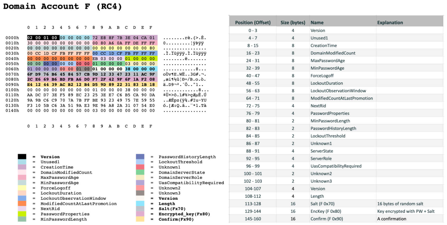Viewport: 447px width, 225px height.
Task: Select the UasCompatibilityRequired purple legend swatch
Action: tap(140, 183)
